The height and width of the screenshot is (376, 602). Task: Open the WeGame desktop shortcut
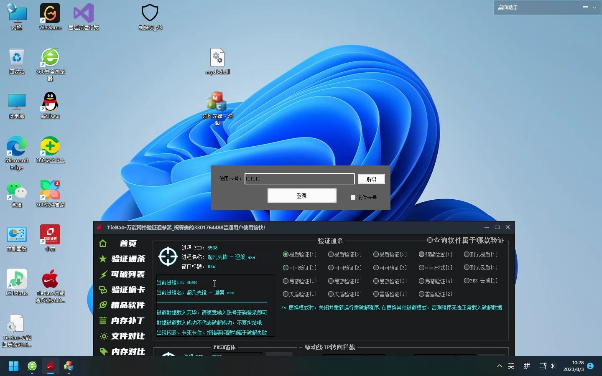(x=50, y=17)
